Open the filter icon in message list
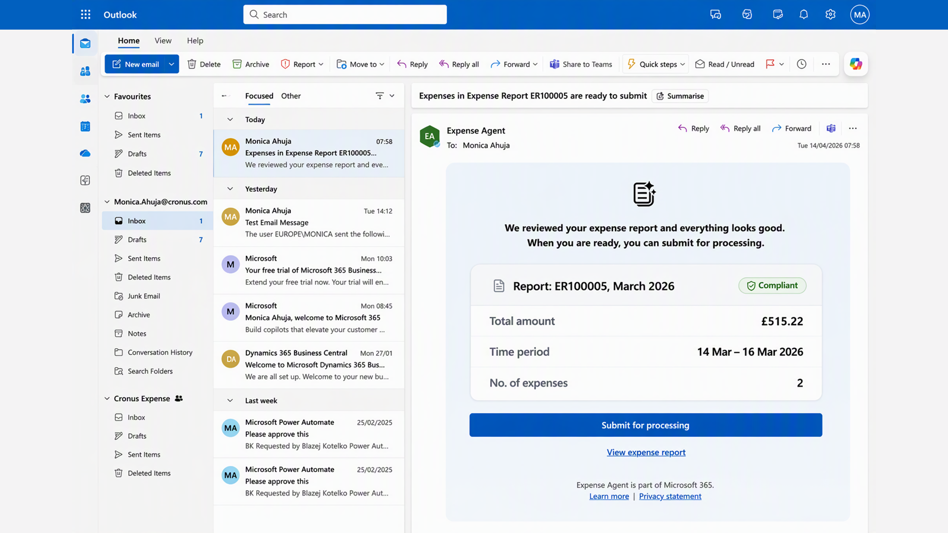The width and height of the screenshot is (948, 533). coord(380,96)
